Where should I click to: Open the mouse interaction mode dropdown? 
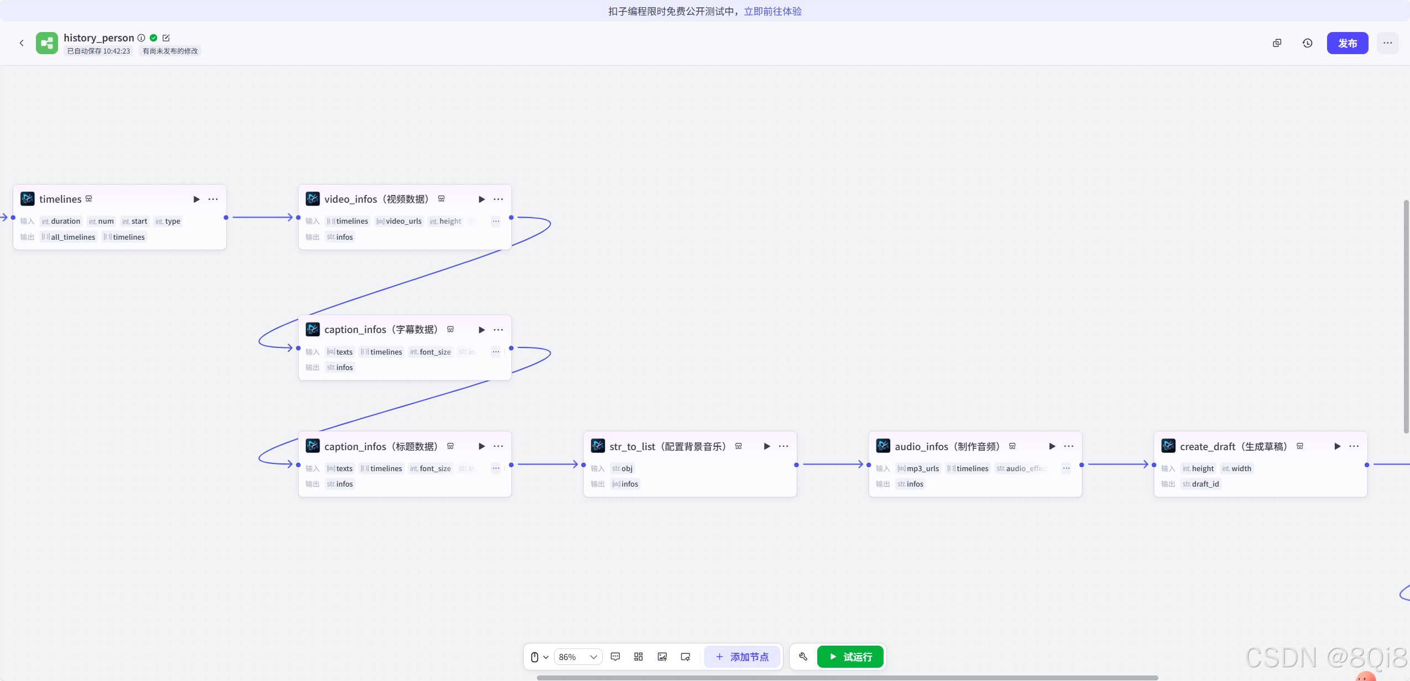coord(539,657)
